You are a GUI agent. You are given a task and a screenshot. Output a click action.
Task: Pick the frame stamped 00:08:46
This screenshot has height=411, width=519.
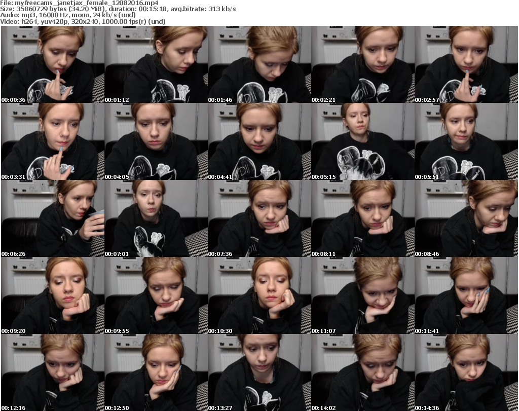click(x=466, y=219)
